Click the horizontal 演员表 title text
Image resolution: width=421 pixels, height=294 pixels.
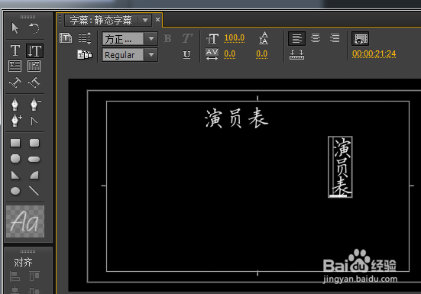(237, 118)
